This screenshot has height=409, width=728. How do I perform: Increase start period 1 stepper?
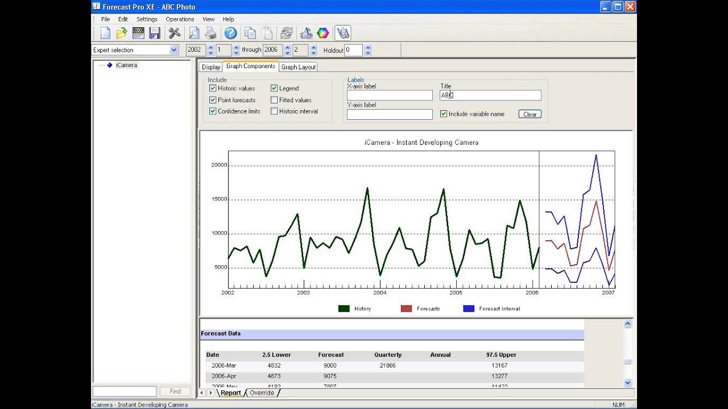pyautogui.click(x=237, y=47)
